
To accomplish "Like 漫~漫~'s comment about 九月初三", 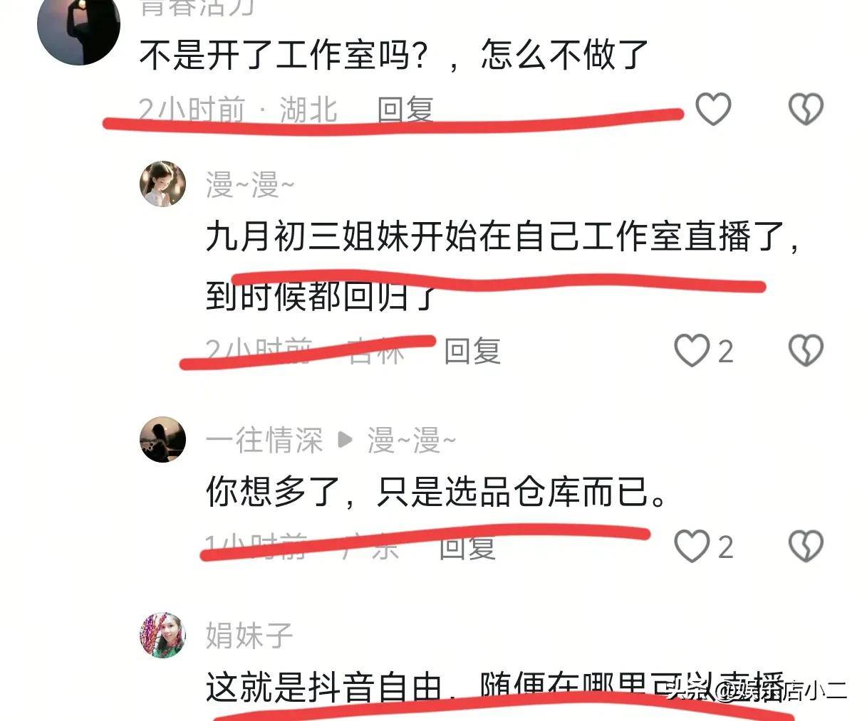I will tap(692, 350).
